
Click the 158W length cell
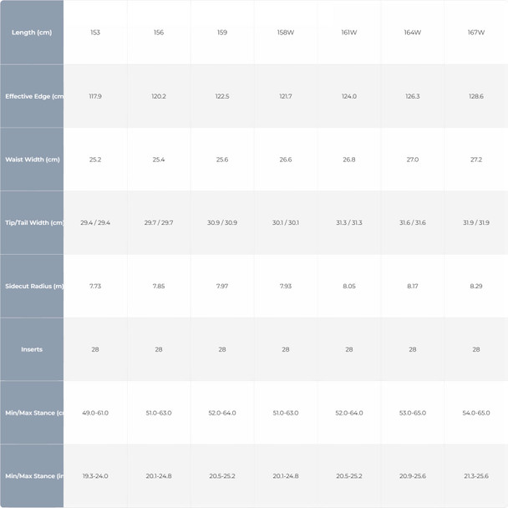[x=286, y=33]
